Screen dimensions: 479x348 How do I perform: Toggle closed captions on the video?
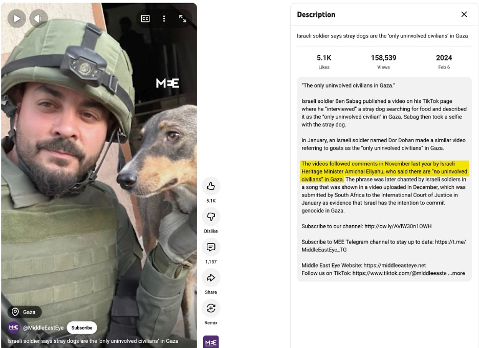click(145, 18)
